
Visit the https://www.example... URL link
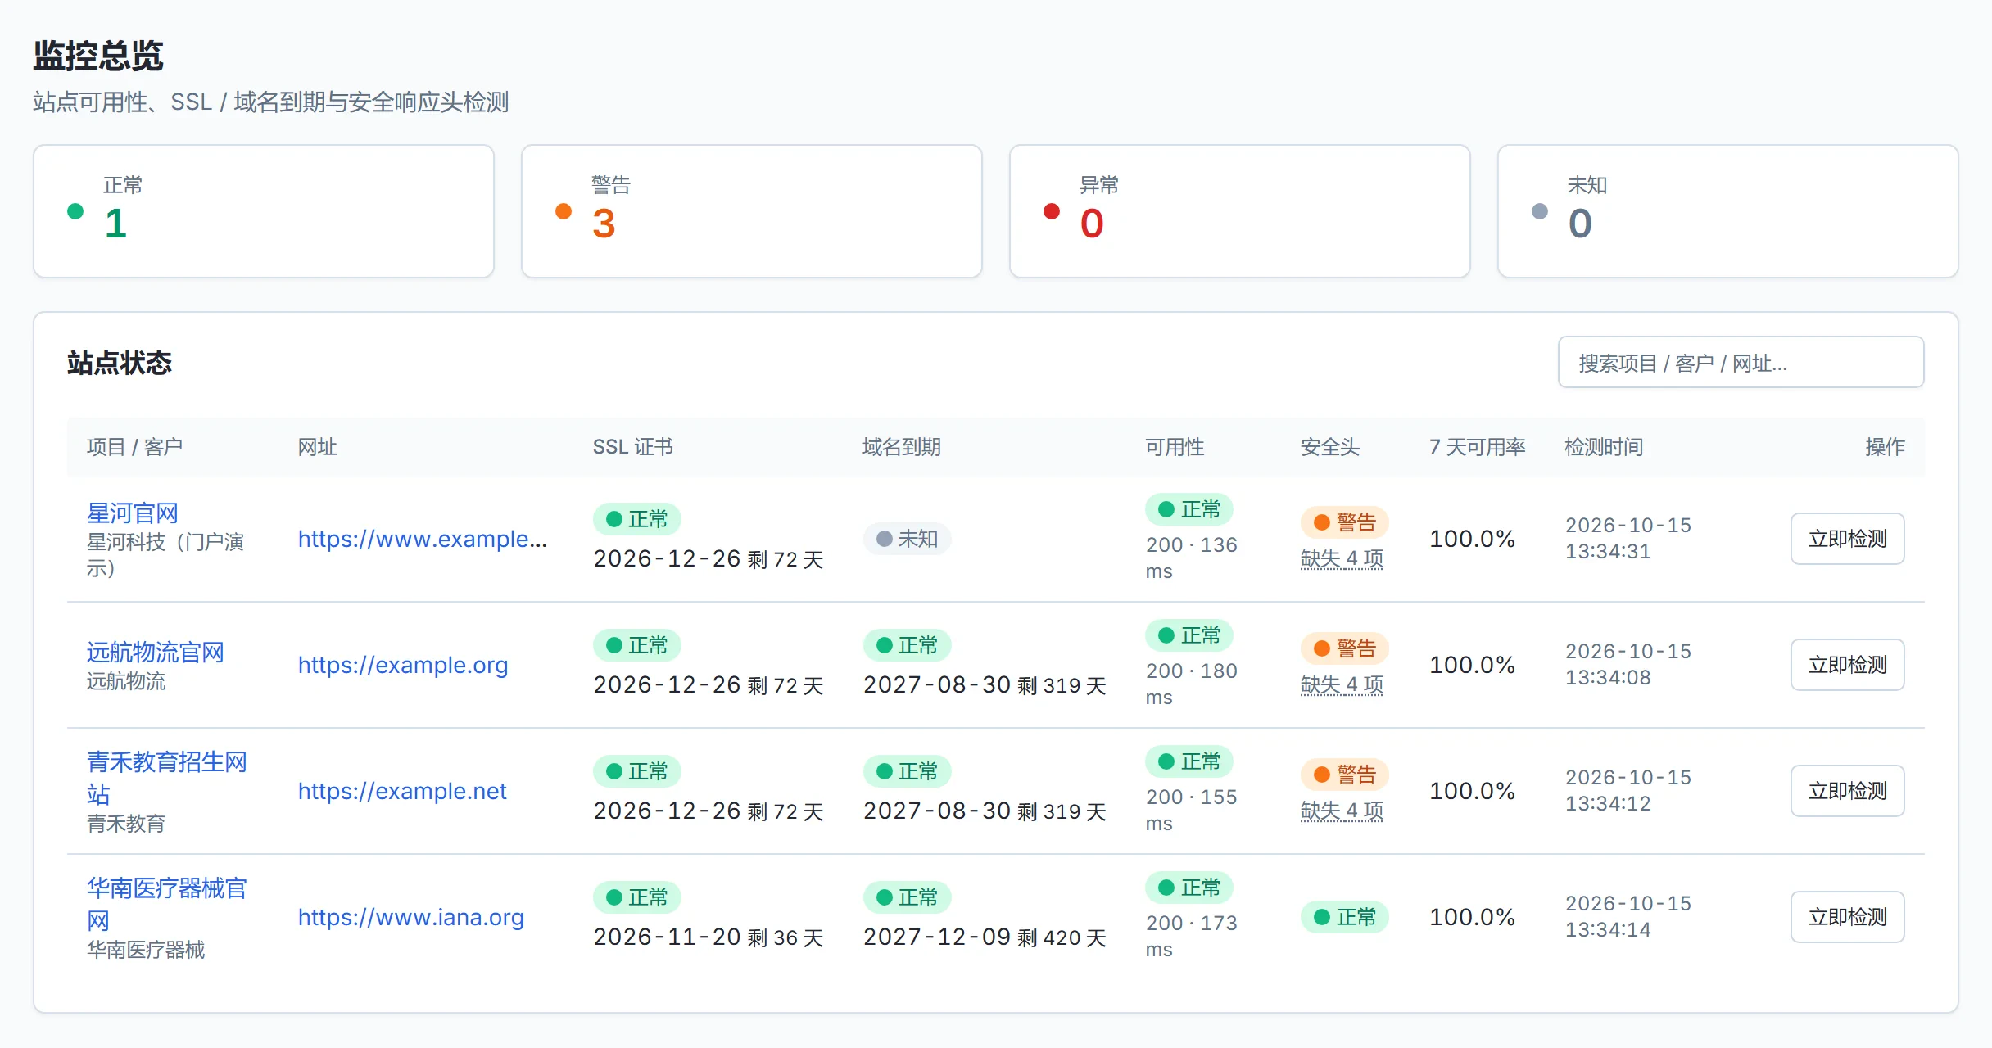click(x=423, y=539)
